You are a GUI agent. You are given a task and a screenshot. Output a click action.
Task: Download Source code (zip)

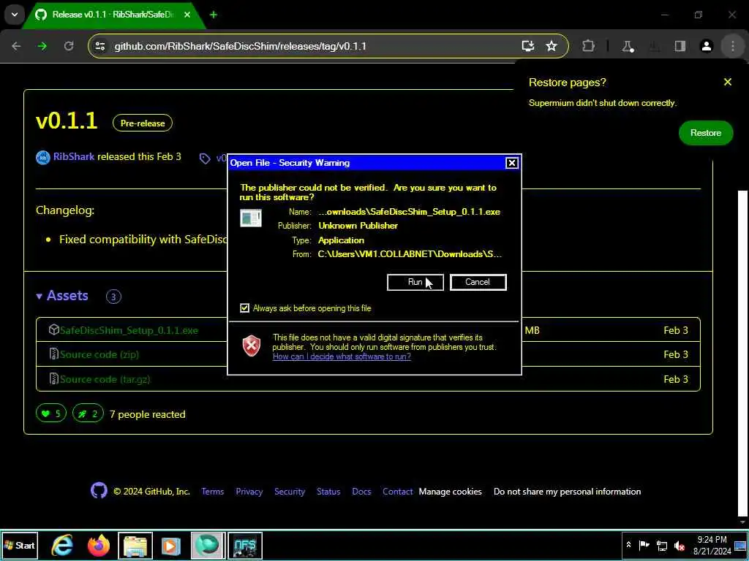pyautogui.click(x=99, y=354)
